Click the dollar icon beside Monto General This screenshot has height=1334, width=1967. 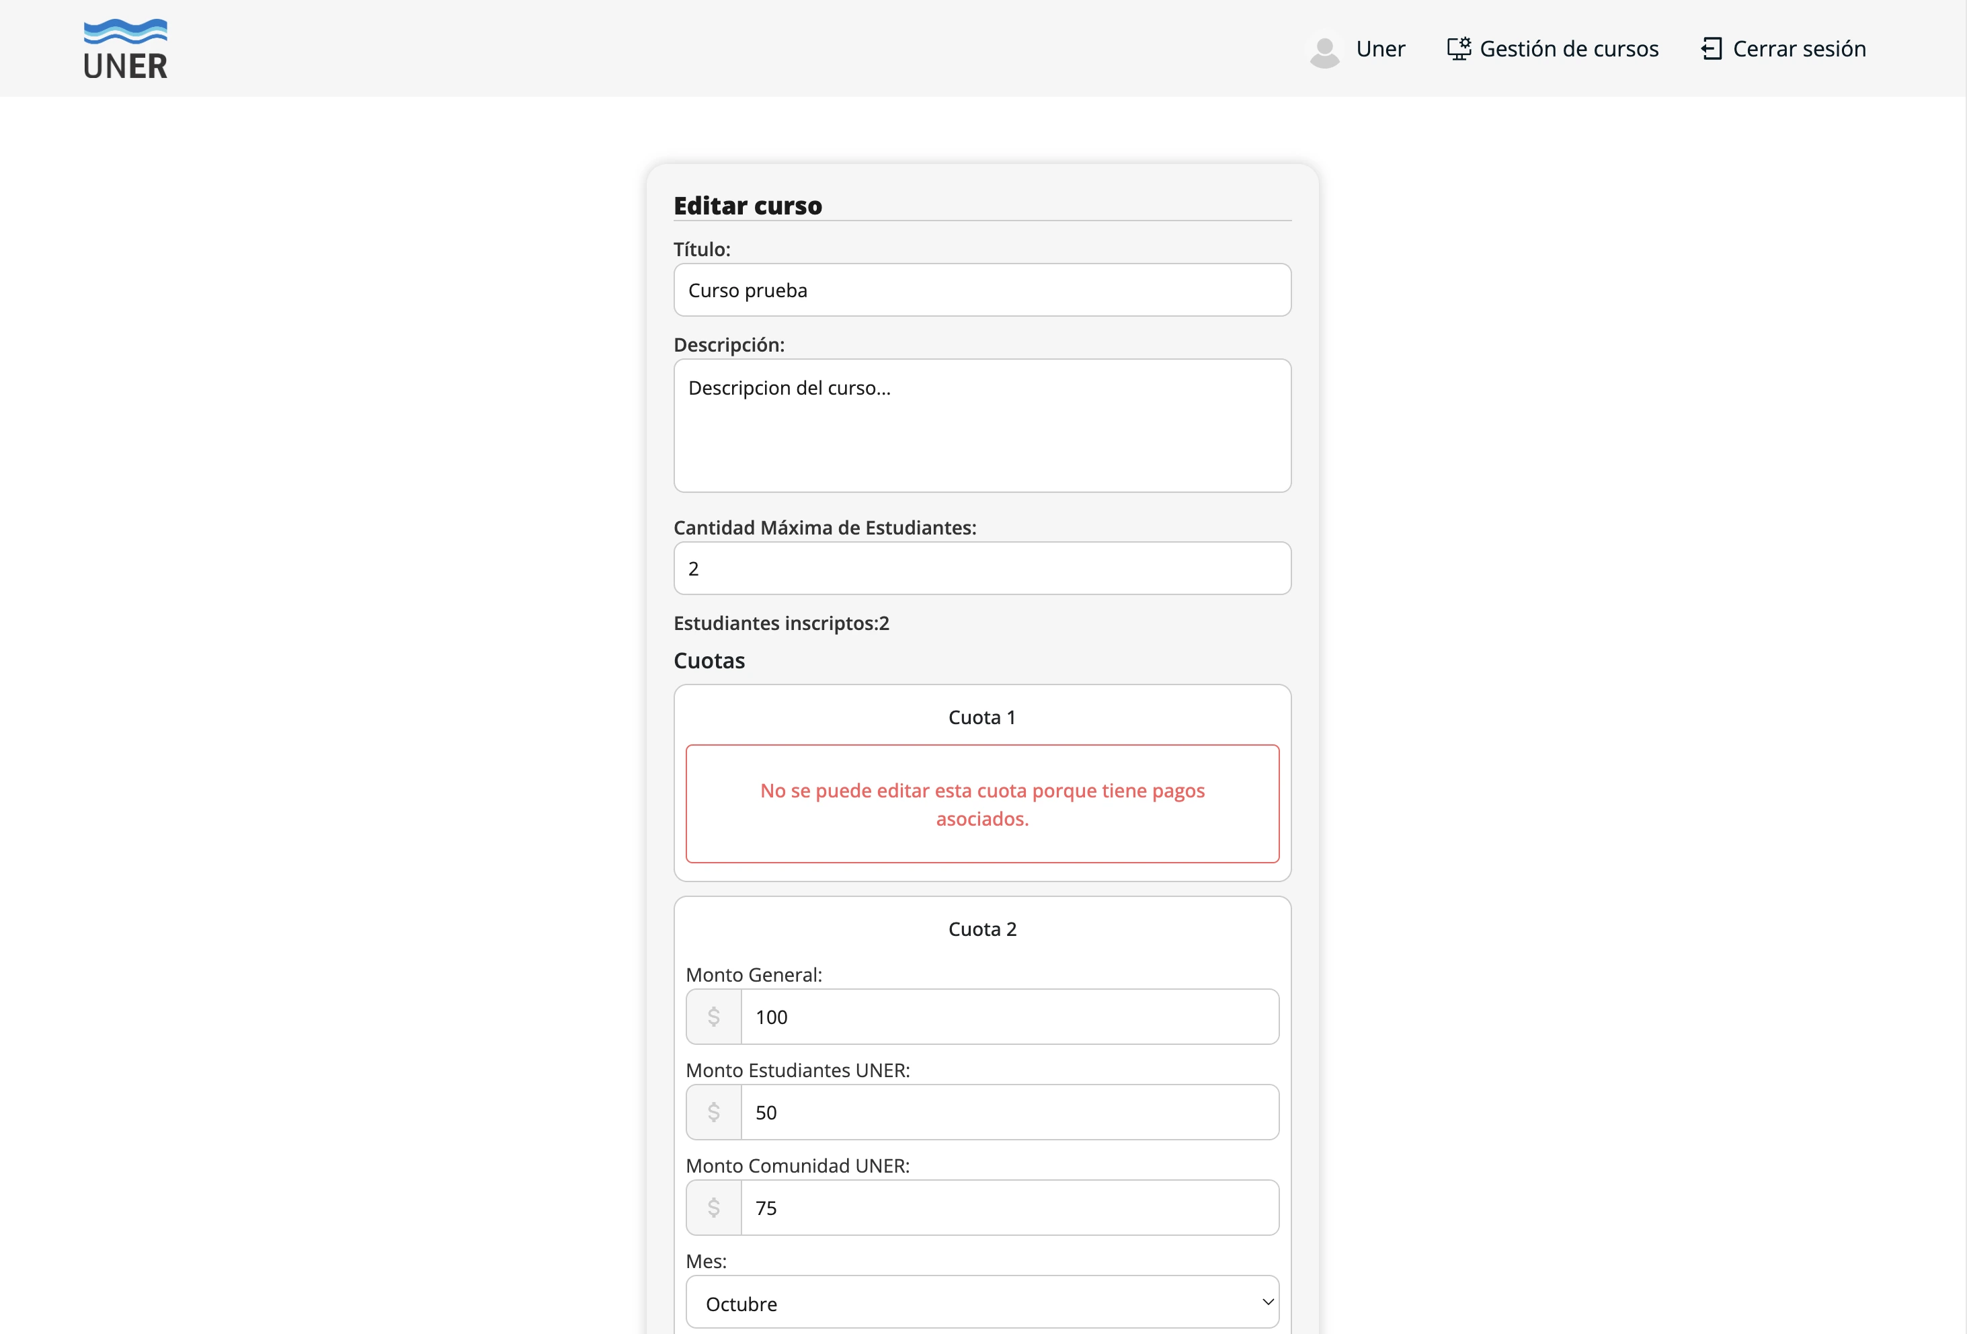pos(713,1017)
